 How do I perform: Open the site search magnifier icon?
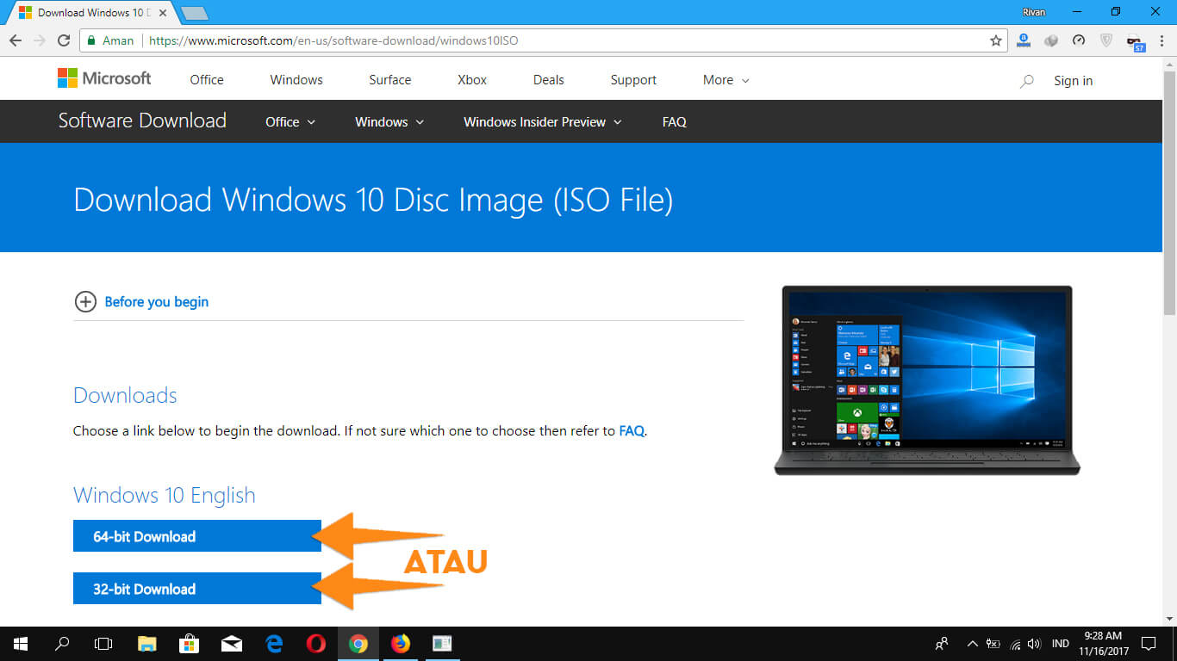pos(1026,81)
